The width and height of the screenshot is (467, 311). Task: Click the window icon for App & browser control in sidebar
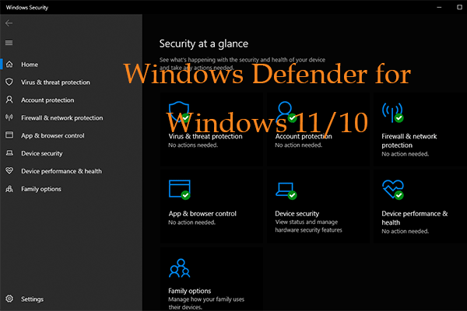9,135
